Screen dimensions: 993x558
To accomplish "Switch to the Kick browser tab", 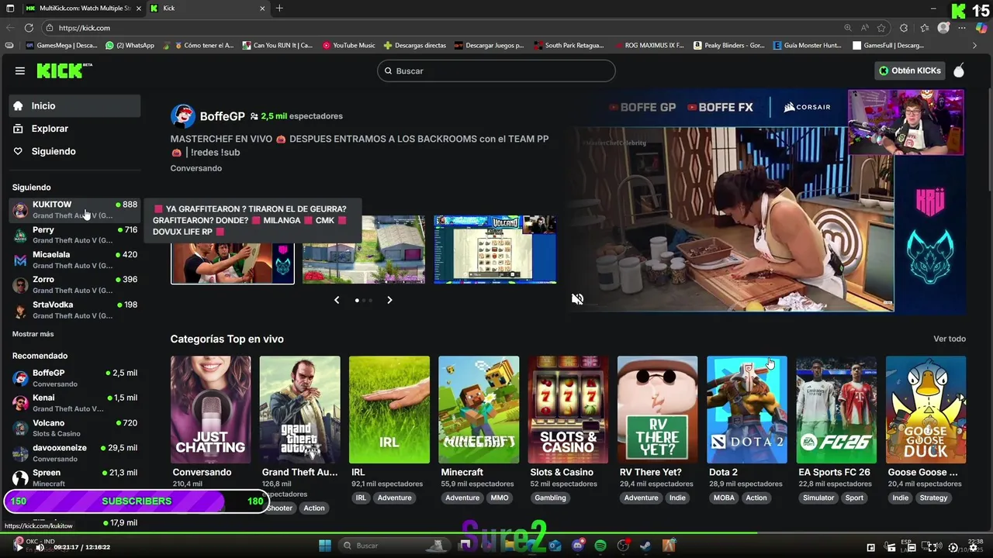I will point(208,8).
